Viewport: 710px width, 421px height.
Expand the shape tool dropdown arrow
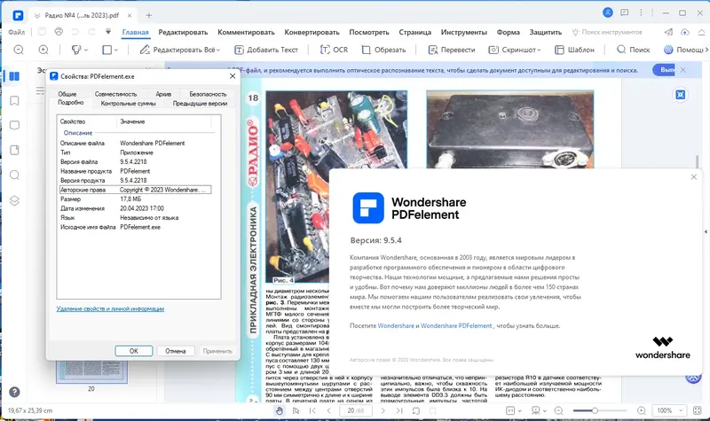click(116, 51)
